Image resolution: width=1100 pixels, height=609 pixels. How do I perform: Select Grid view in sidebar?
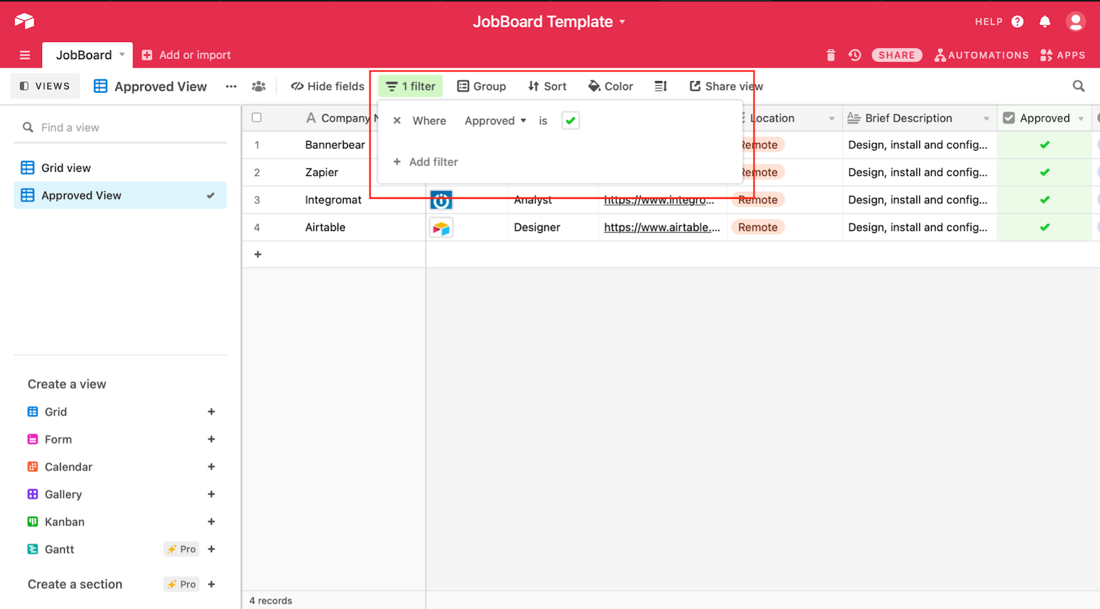pyautogui.click(x=120, y=168)
